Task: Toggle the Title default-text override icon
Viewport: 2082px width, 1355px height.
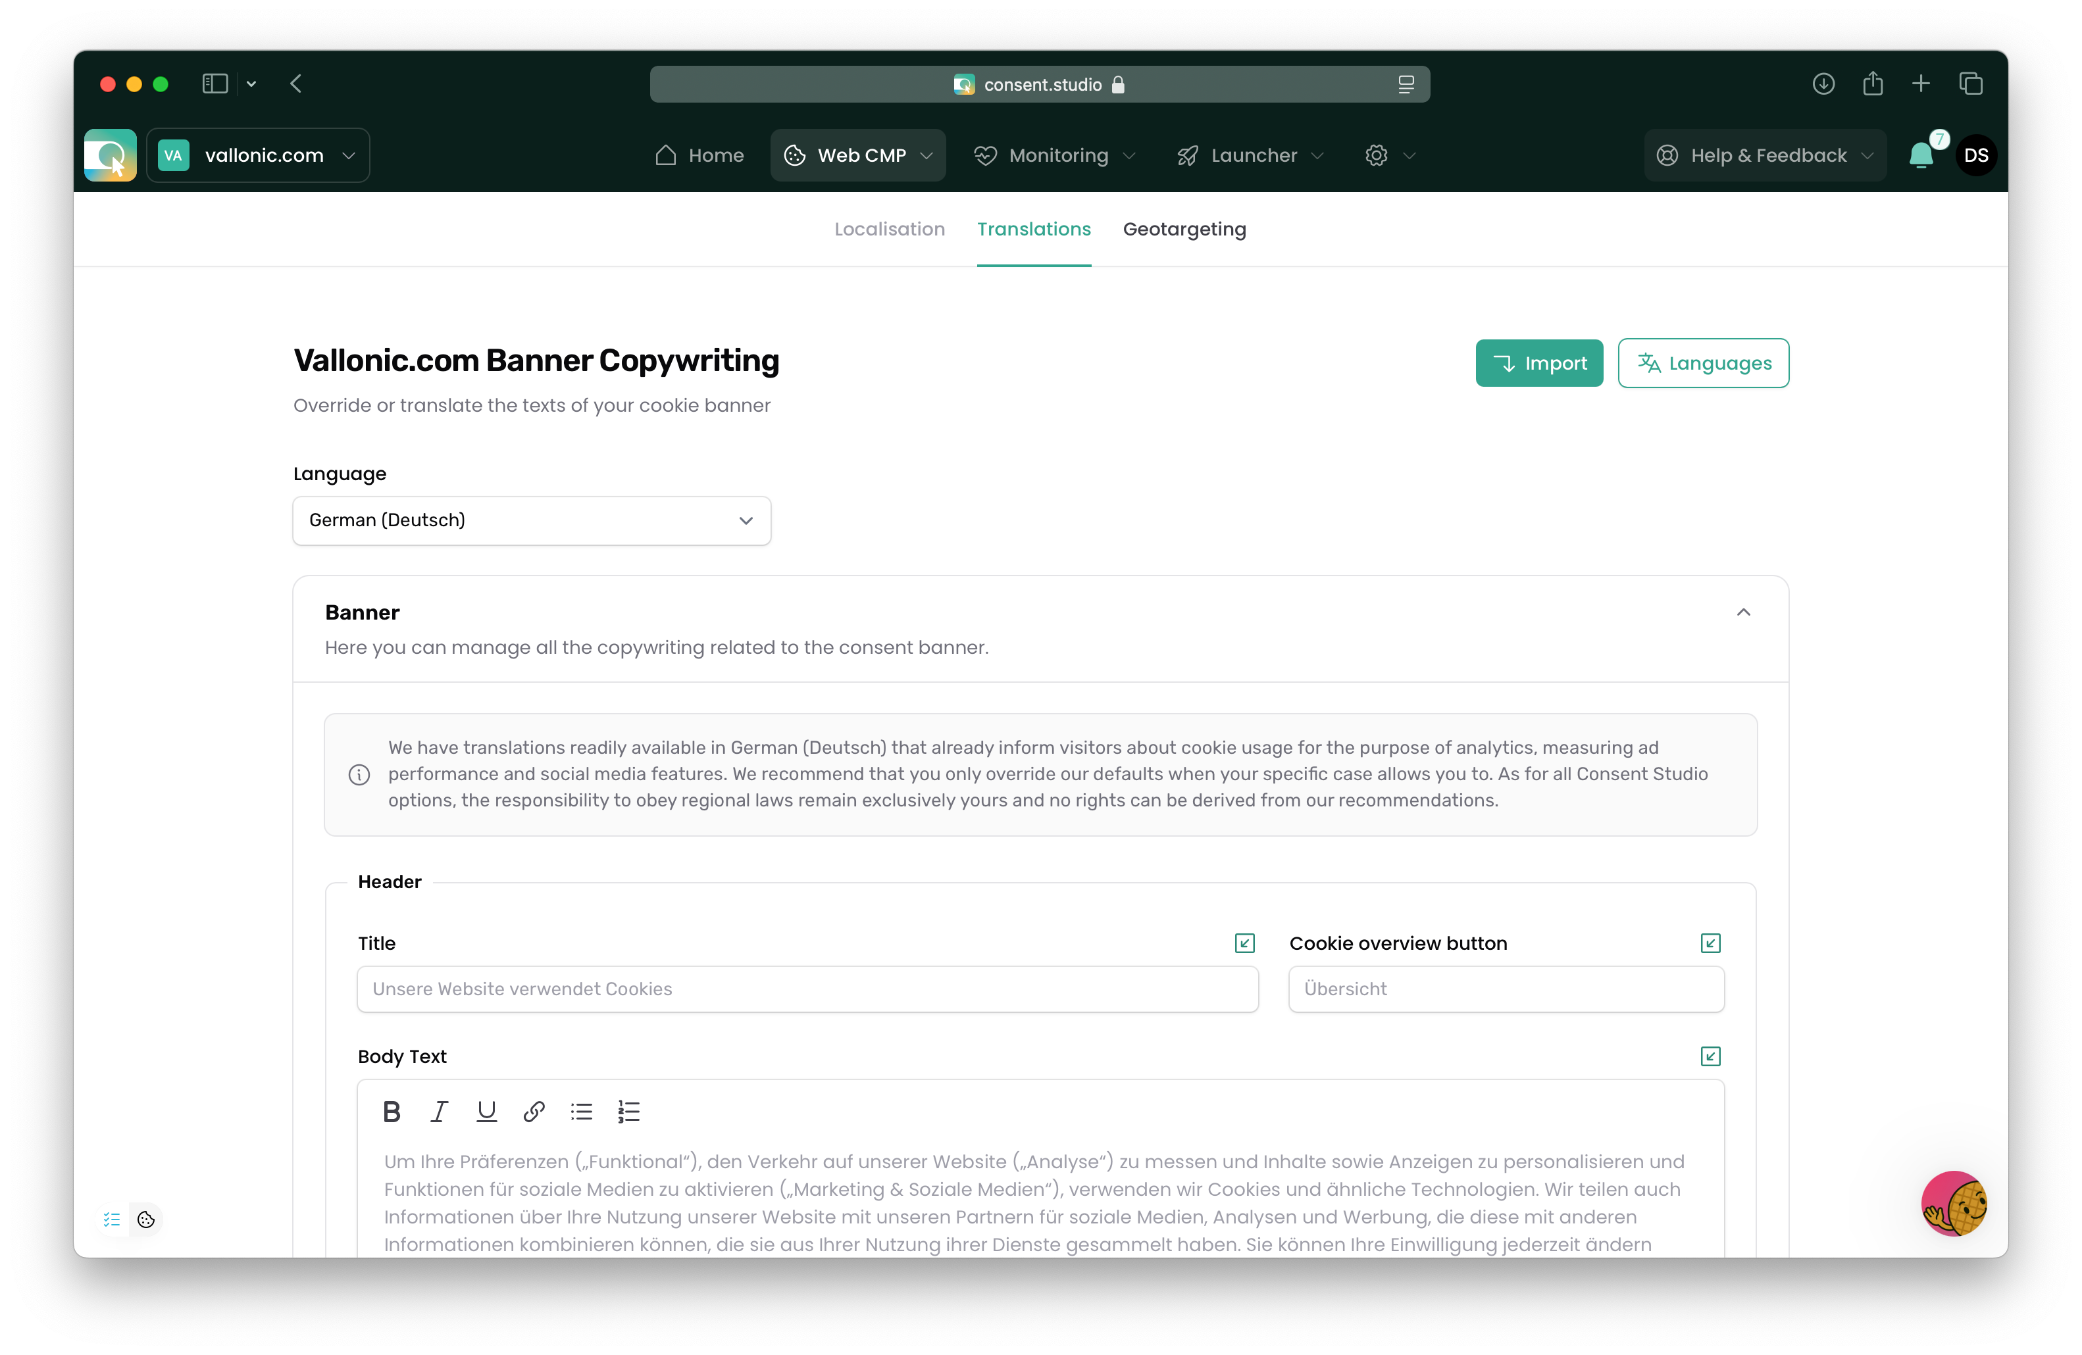Action: click(1244, 943)
